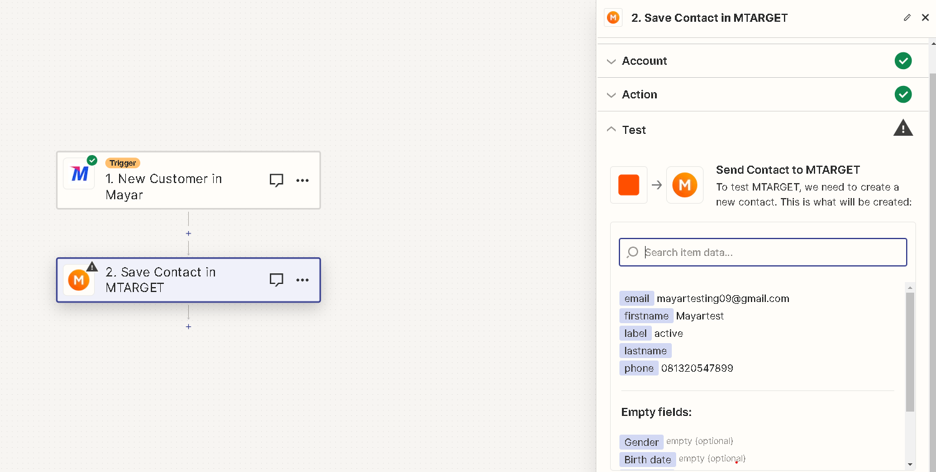936x472 pixels.
Task: Click the phone field tag
Action: point(639,368)
